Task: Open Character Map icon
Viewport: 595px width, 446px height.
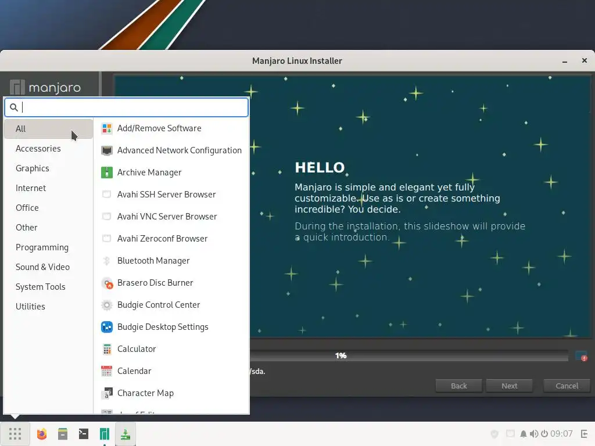Action: click(107, 393)
